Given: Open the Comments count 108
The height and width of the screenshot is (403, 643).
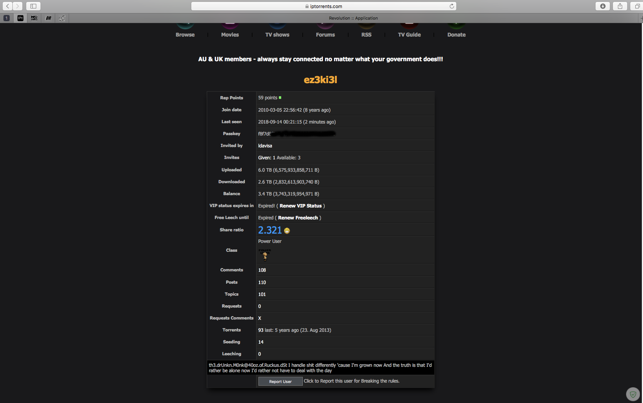Looking at the screenshot, I should point(262,270).
